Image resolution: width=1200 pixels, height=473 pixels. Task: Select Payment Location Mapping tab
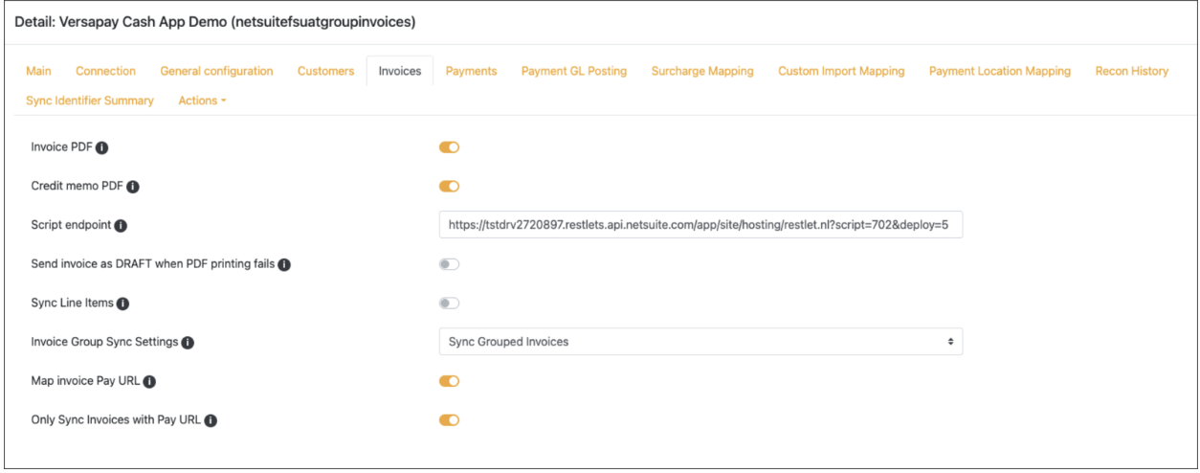[1000, 71]
